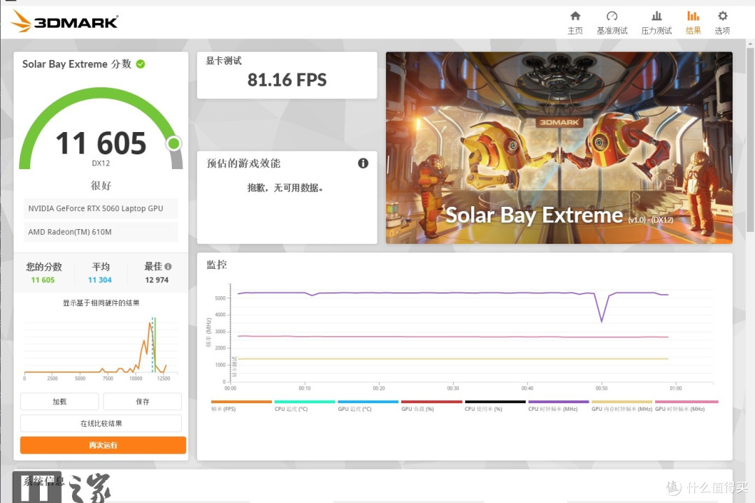Click the Solar Bay Extreme 分数 title
Image resolution: width=755 pixels, height=503 pixels.
[77, 64]
